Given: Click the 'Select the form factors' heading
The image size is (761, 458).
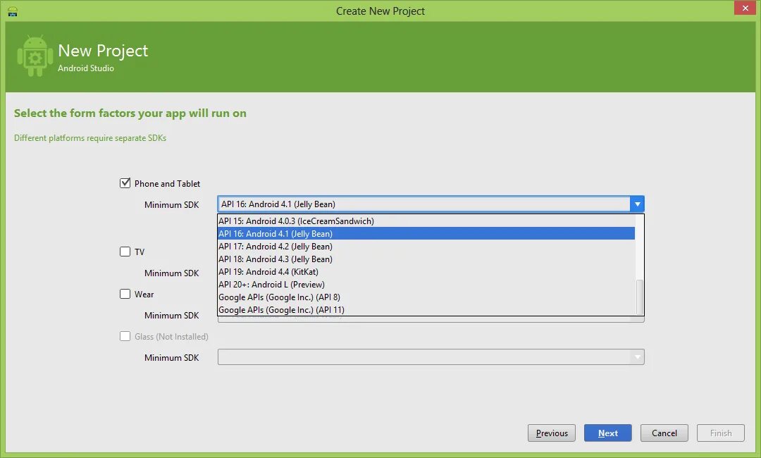Looking at the screenshot, I should pyautogui.click(x=130, y=113).
